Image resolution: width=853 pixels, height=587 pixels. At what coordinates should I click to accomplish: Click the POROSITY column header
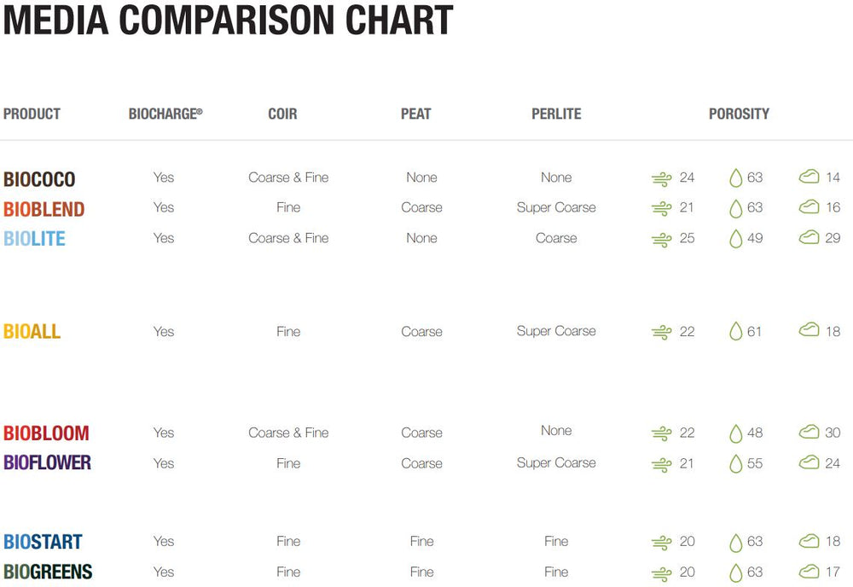coord(739,113)
